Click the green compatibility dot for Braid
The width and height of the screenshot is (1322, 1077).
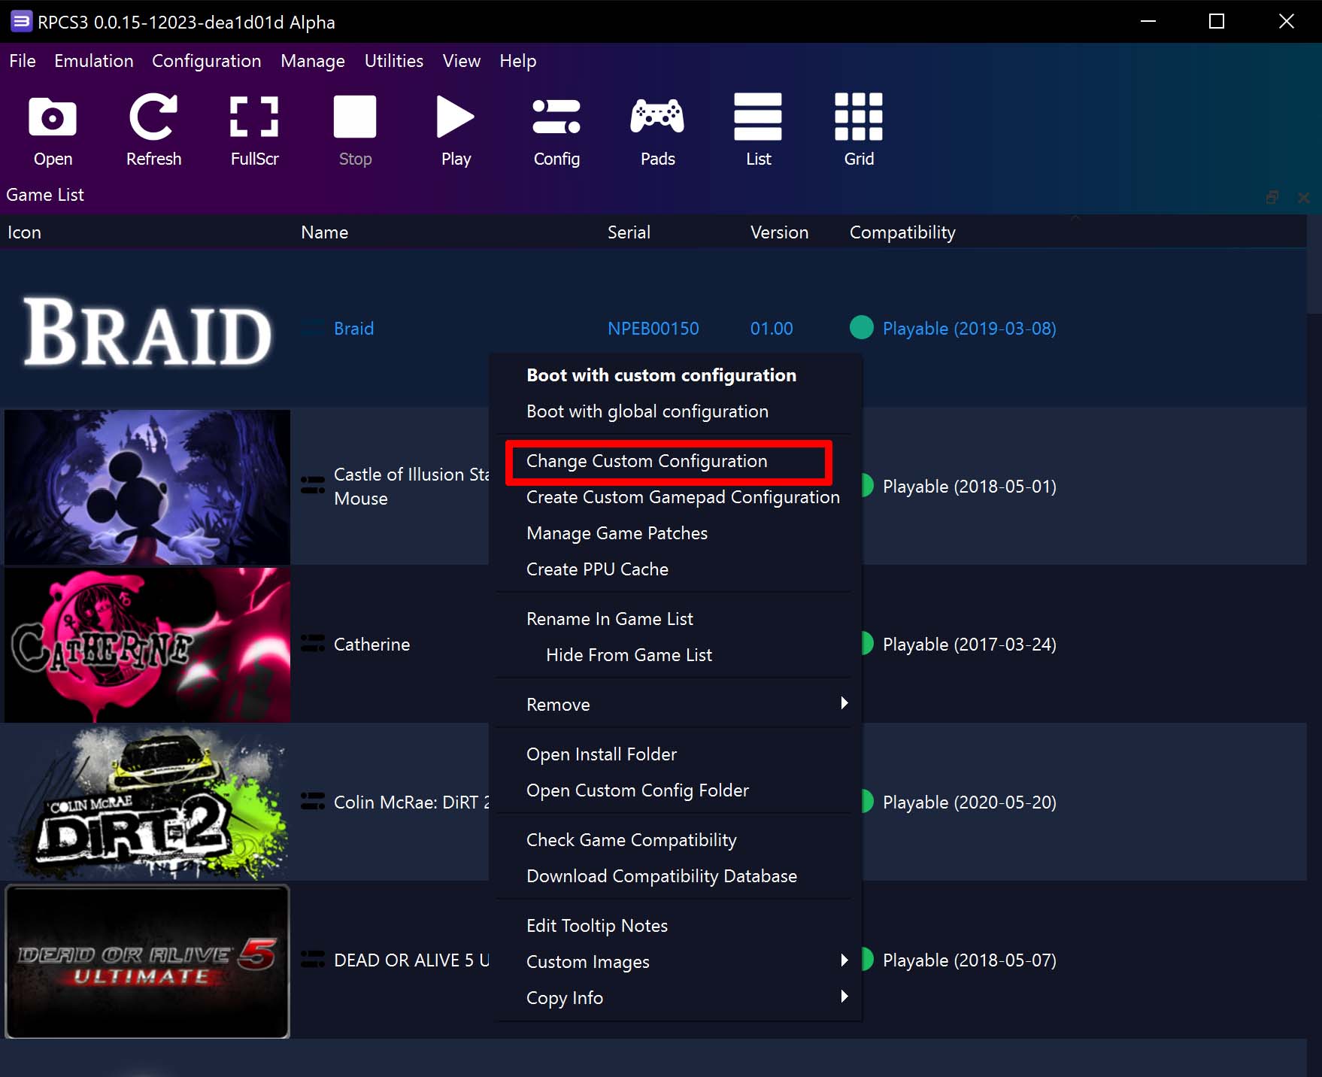[861, 328]
